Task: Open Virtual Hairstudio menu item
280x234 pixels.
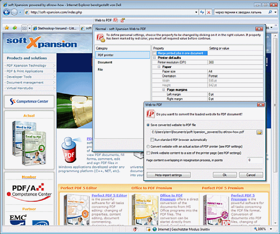Action: pyautogui.click(x=20, y=88)
